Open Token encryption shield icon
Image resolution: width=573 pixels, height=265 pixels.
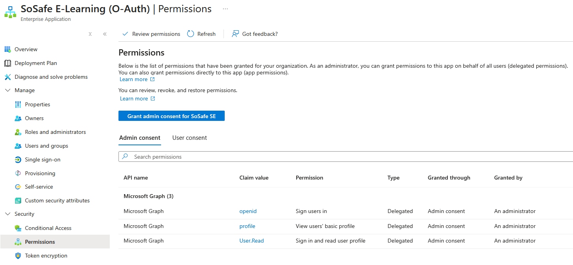(18, 256)
